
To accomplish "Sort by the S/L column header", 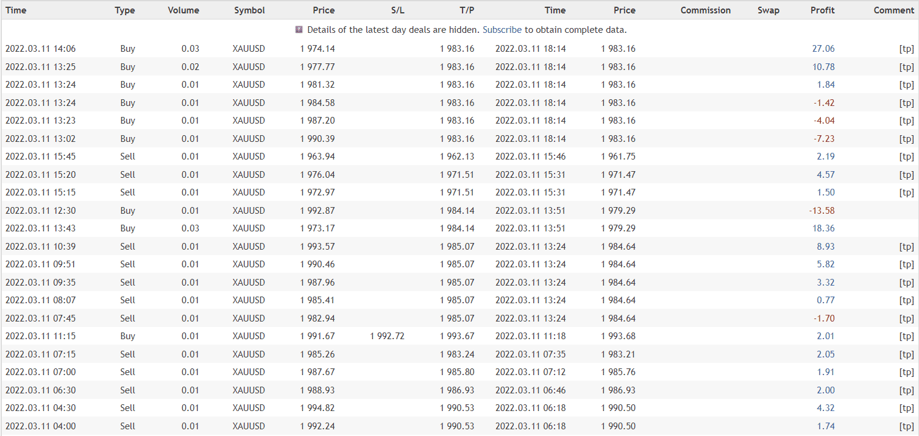I will pos(398,10).
